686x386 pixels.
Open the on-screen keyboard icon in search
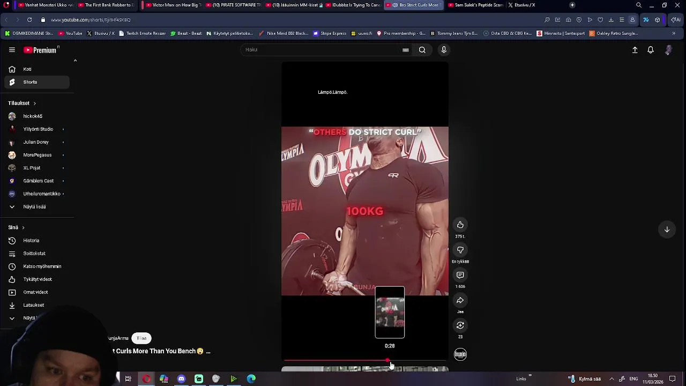tap(406, 50)
